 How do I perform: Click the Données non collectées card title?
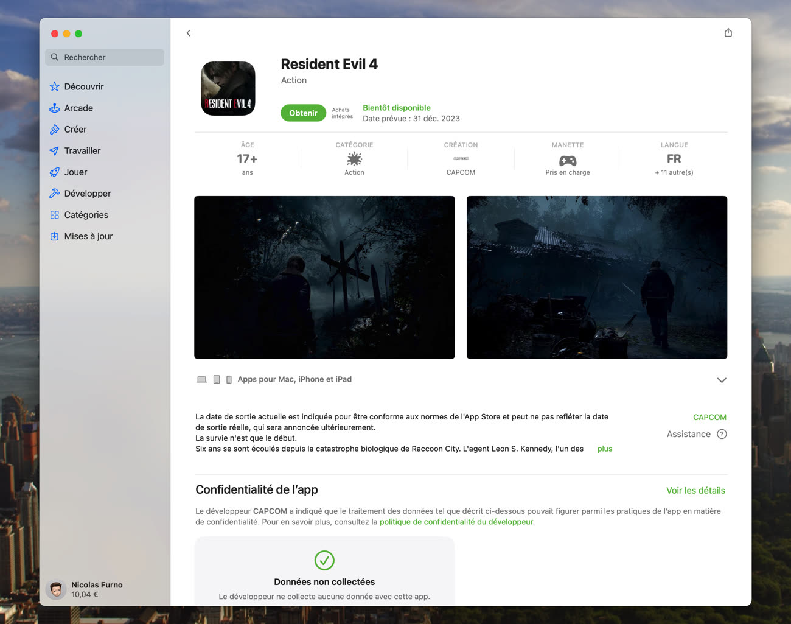[324, 582]
